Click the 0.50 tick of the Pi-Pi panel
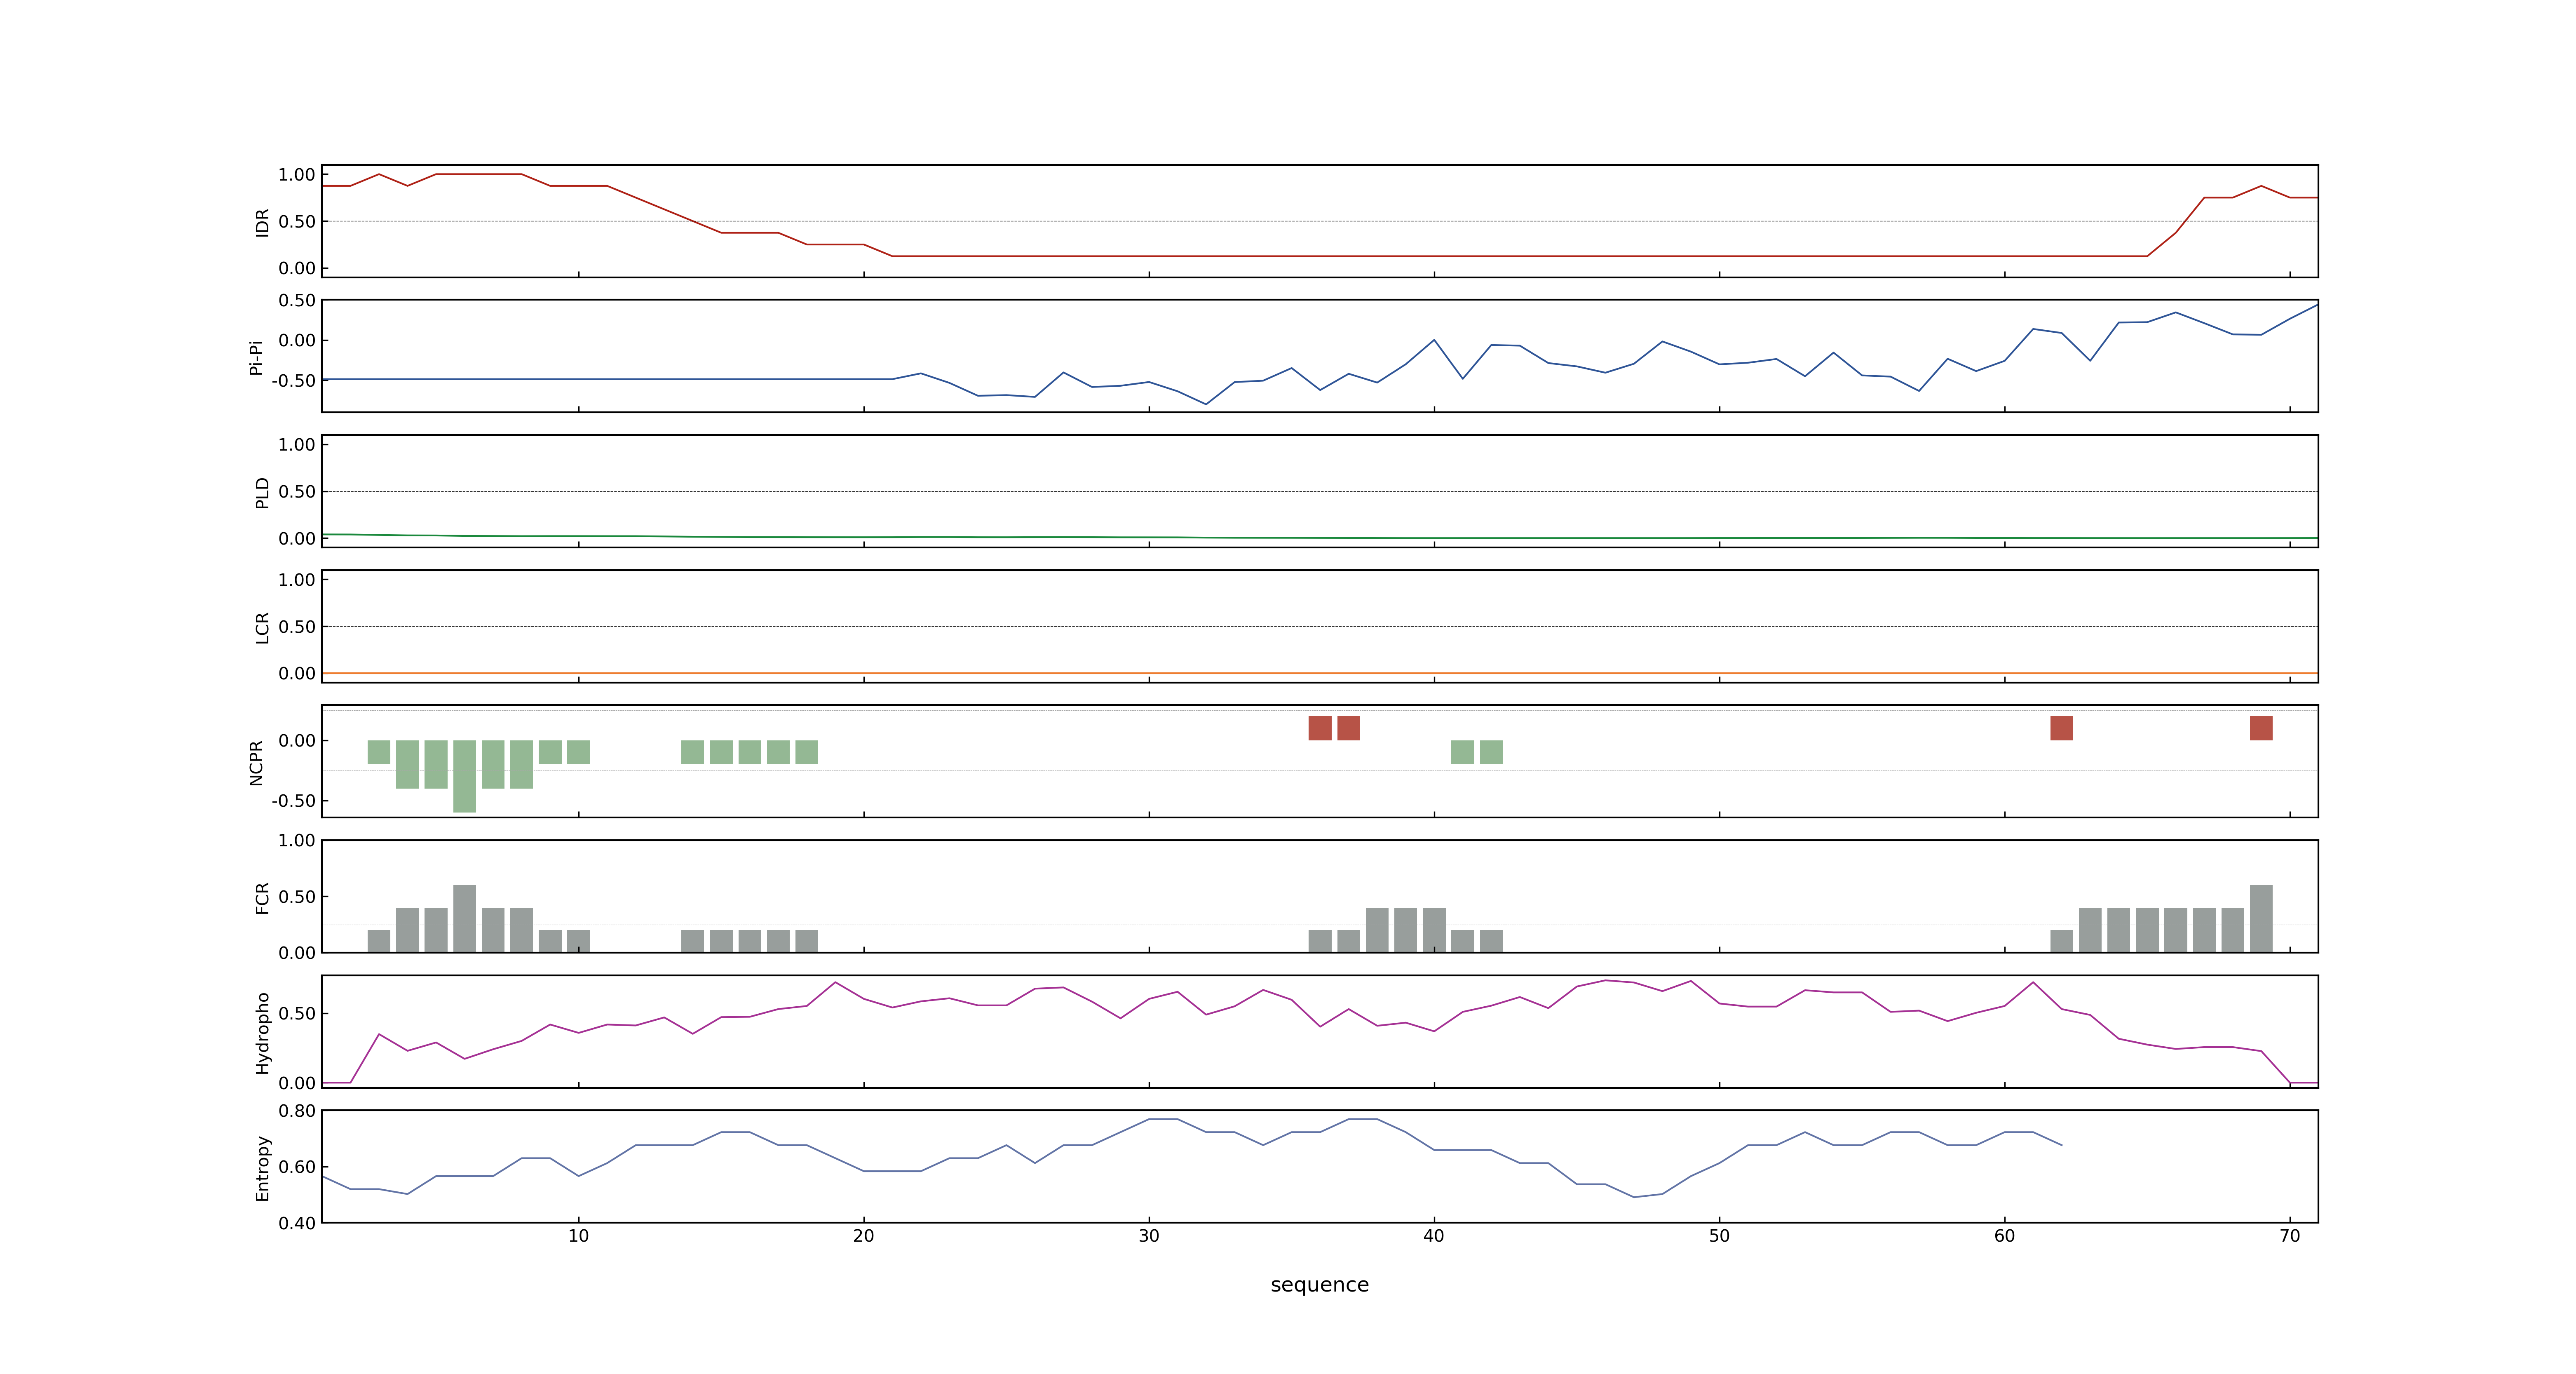Screen dimensions: 2576x1374 pos(297,301)
